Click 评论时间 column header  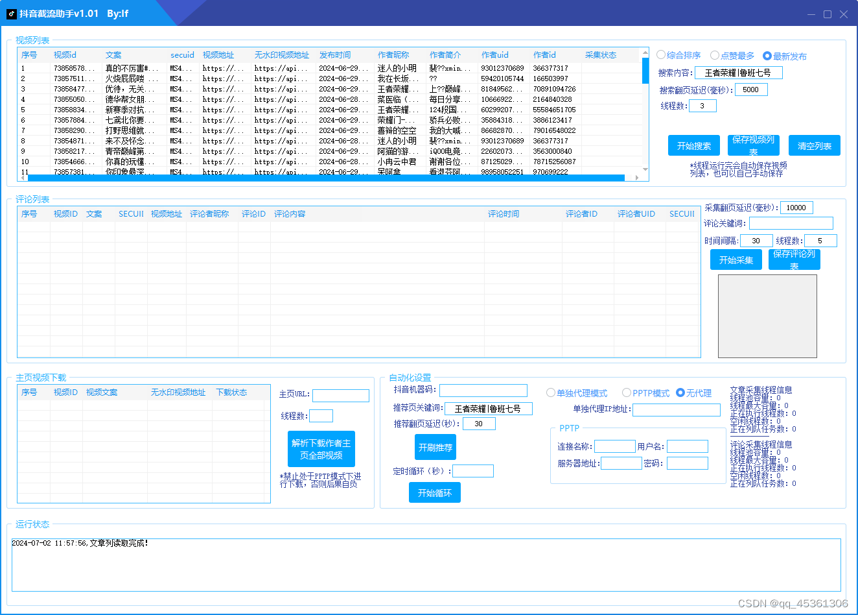coord(504,214)
